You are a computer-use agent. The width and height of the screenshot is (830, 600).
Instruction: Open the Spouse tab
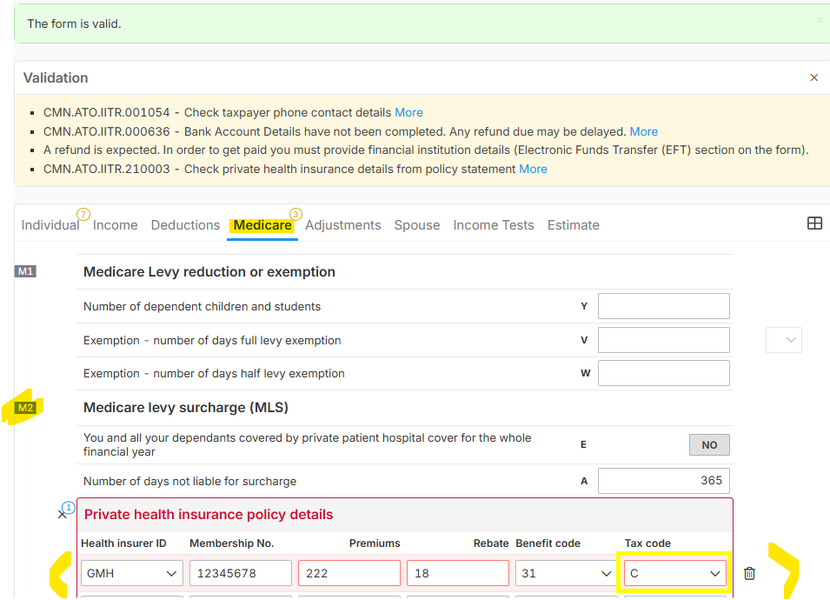[x=417, y=225]
